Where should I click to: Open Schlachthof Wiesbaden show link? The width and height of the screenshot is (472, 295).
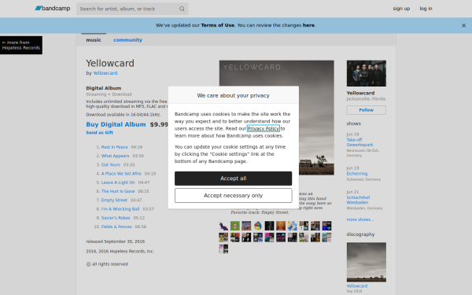tap(358, 200)
